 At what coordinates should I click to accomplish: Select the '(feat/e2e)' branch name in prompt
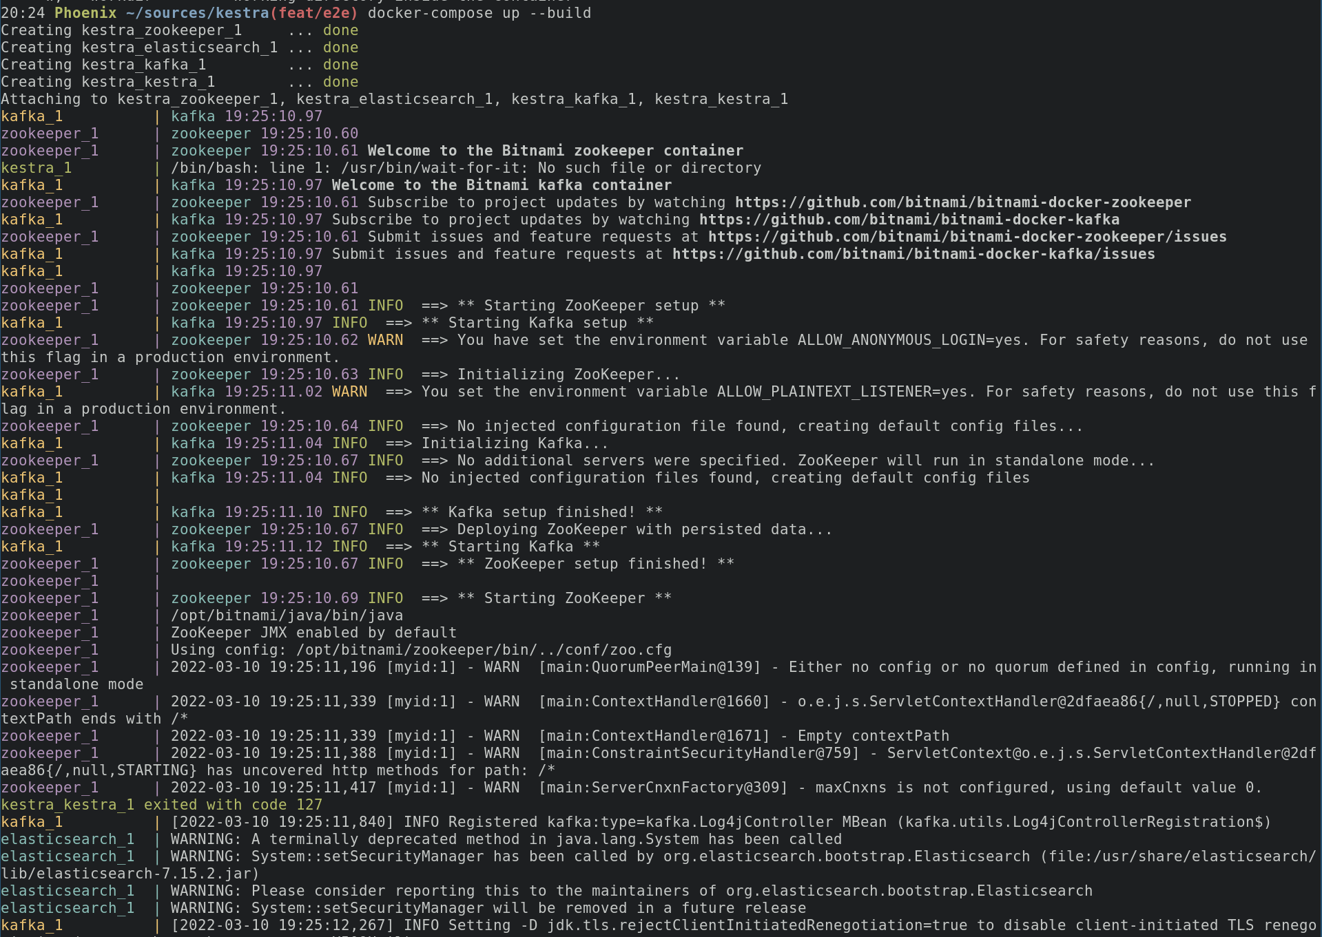[314, 13]
